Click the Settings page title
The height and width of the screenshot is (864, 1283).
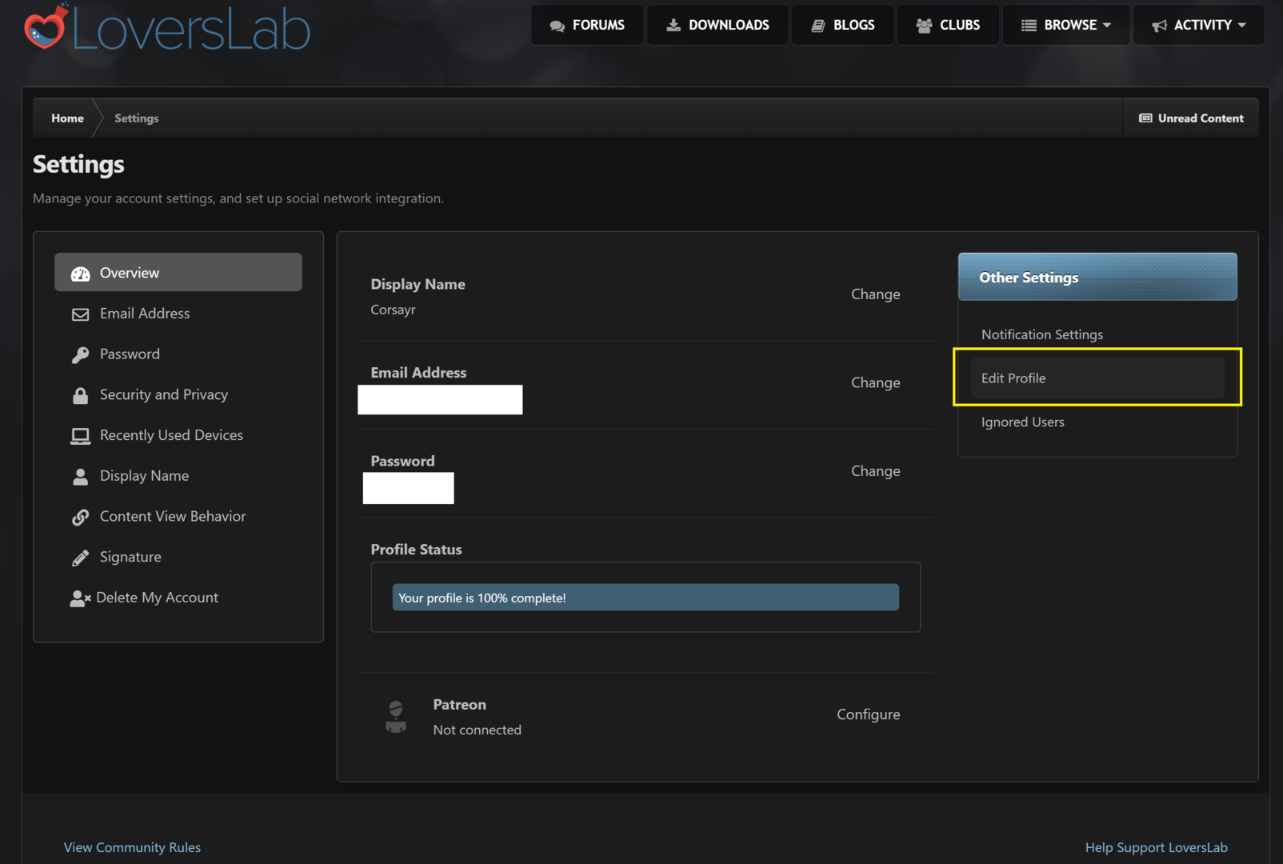click(x=78, y=164)
